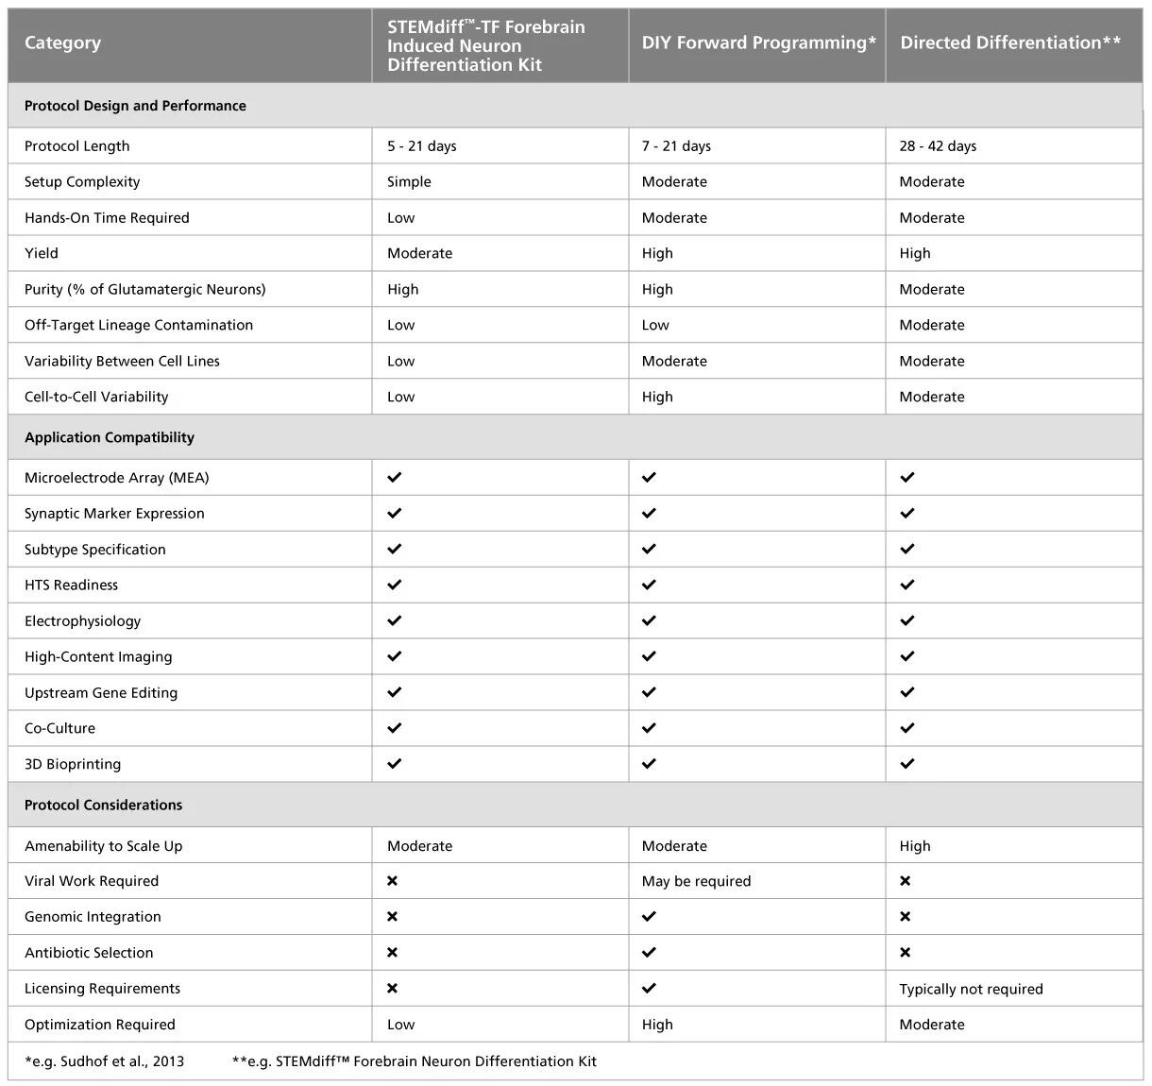Click the Sudhof et al., 2013 footnote
1152x1086 pixels.
pos(105,1061)
